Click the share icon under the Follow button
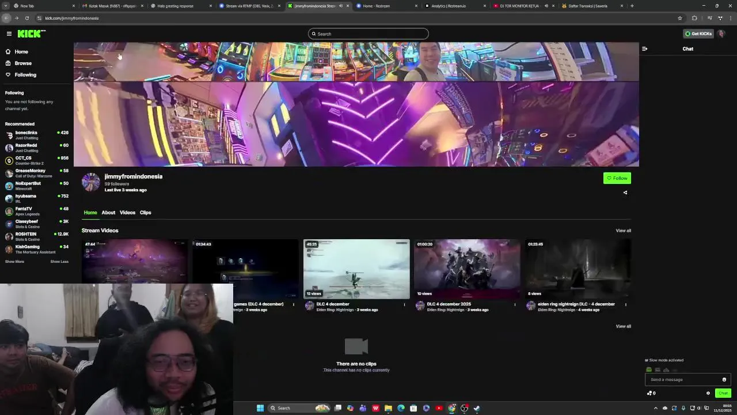Image resolution: width=737 pixels, height=415 pixels. tap(625, 193)
